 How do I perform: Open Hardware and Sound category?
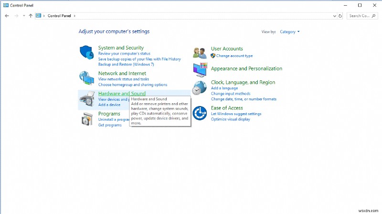pos(122,93)
